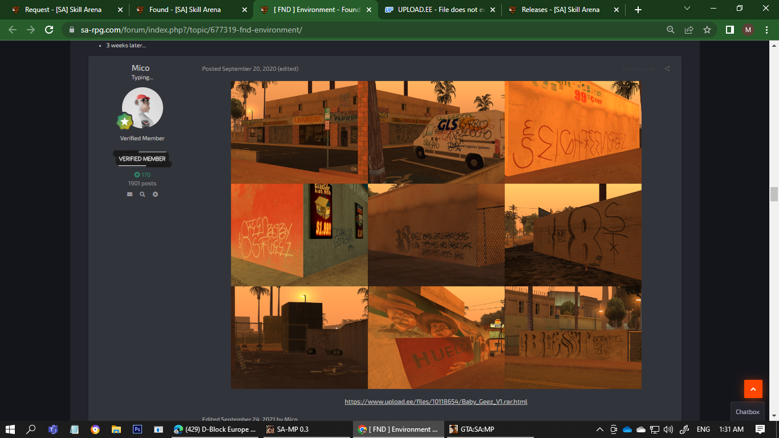Screen dimensions: 779x438
Task: Open the tab search chevron
Action: [x=687, y=9]
